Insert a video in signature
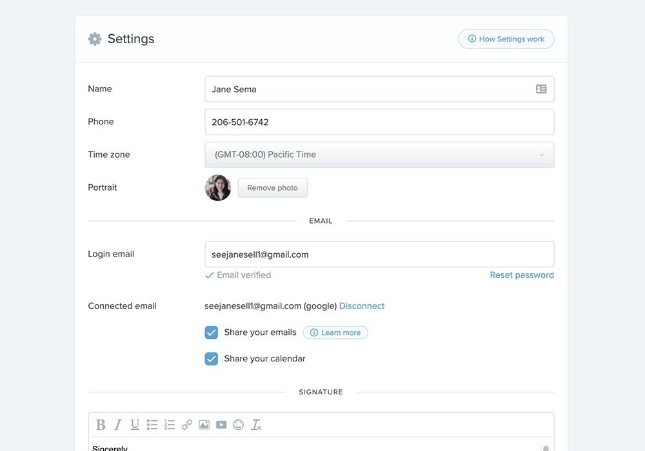 [221, 425]
